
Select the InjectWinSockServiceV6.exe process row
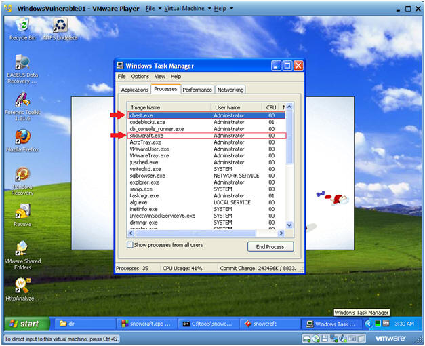[207, 216]
